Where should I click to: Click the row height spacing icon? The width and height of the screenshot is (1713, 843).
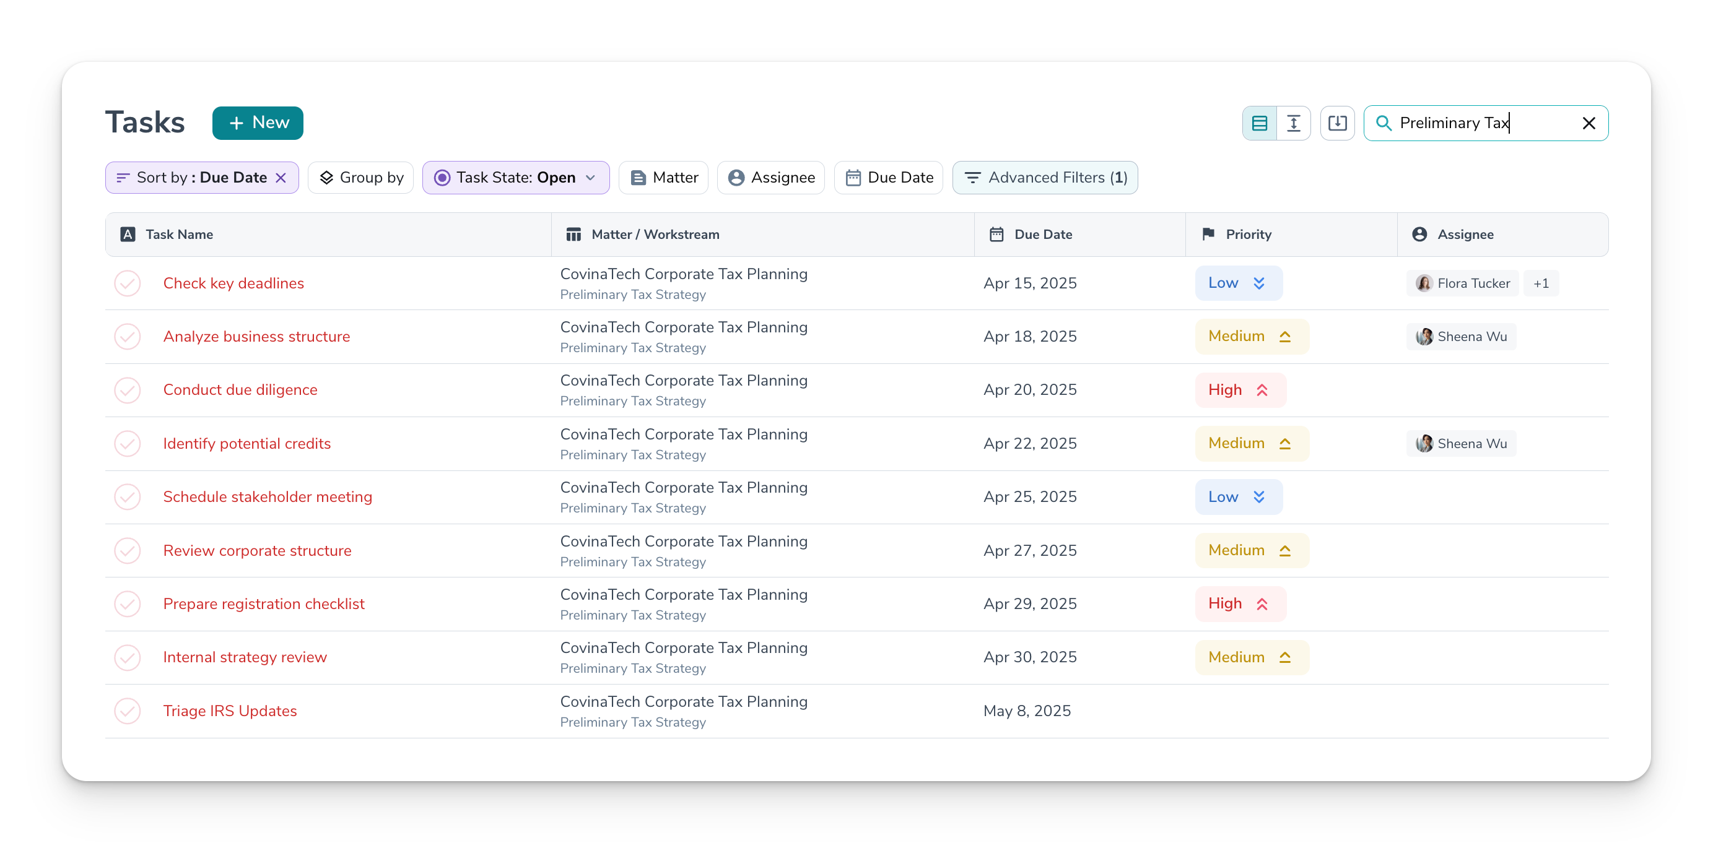(1293, 123)
